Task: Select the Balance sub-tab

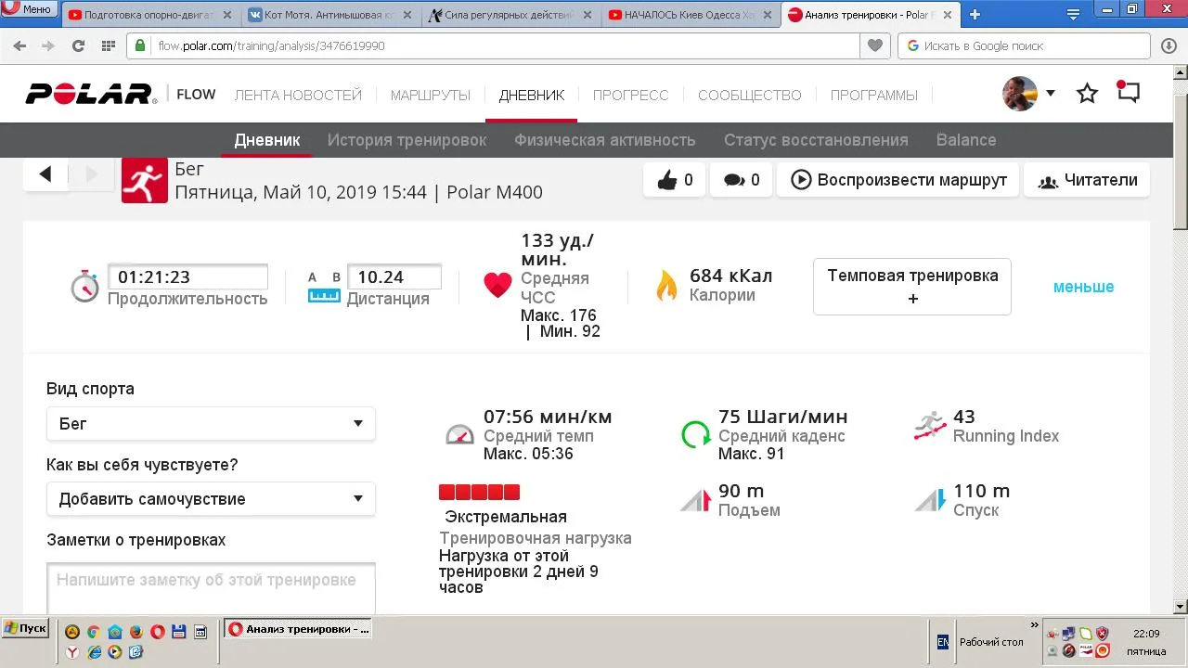Action: click(x=966, y=140)
